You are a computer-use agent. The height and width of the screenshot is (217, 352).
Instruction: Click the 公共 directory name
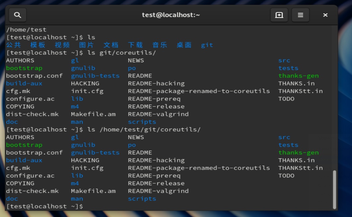click(14, 45)
